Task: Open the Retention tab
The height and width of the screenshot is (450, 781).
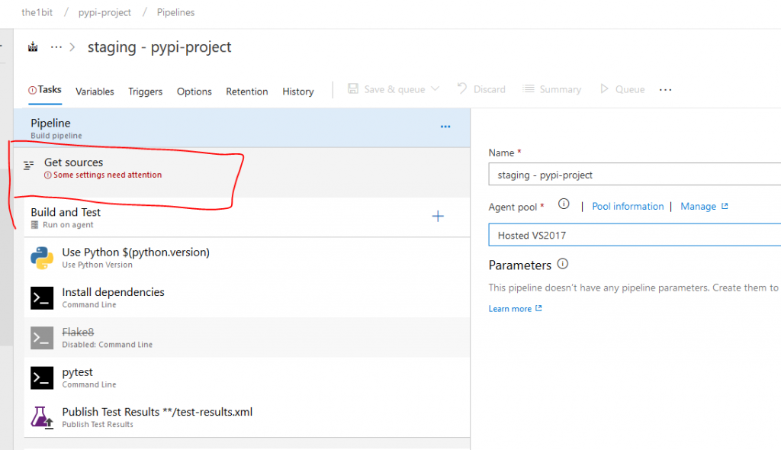Action: [247, 92]
